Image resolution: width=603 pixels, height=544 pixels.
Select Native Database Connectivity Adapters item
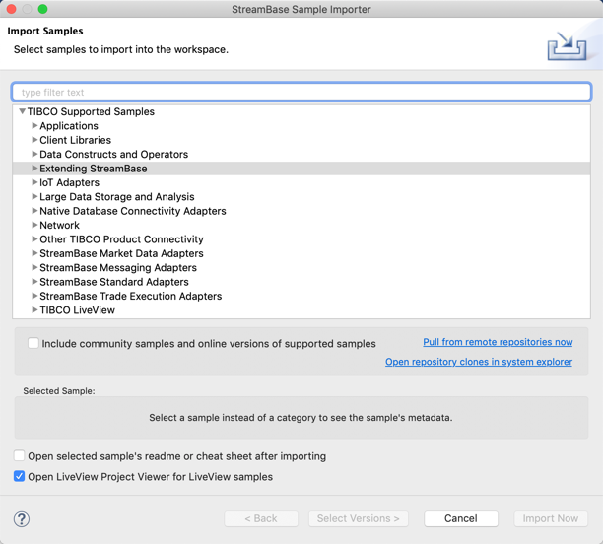coord(132,211)
